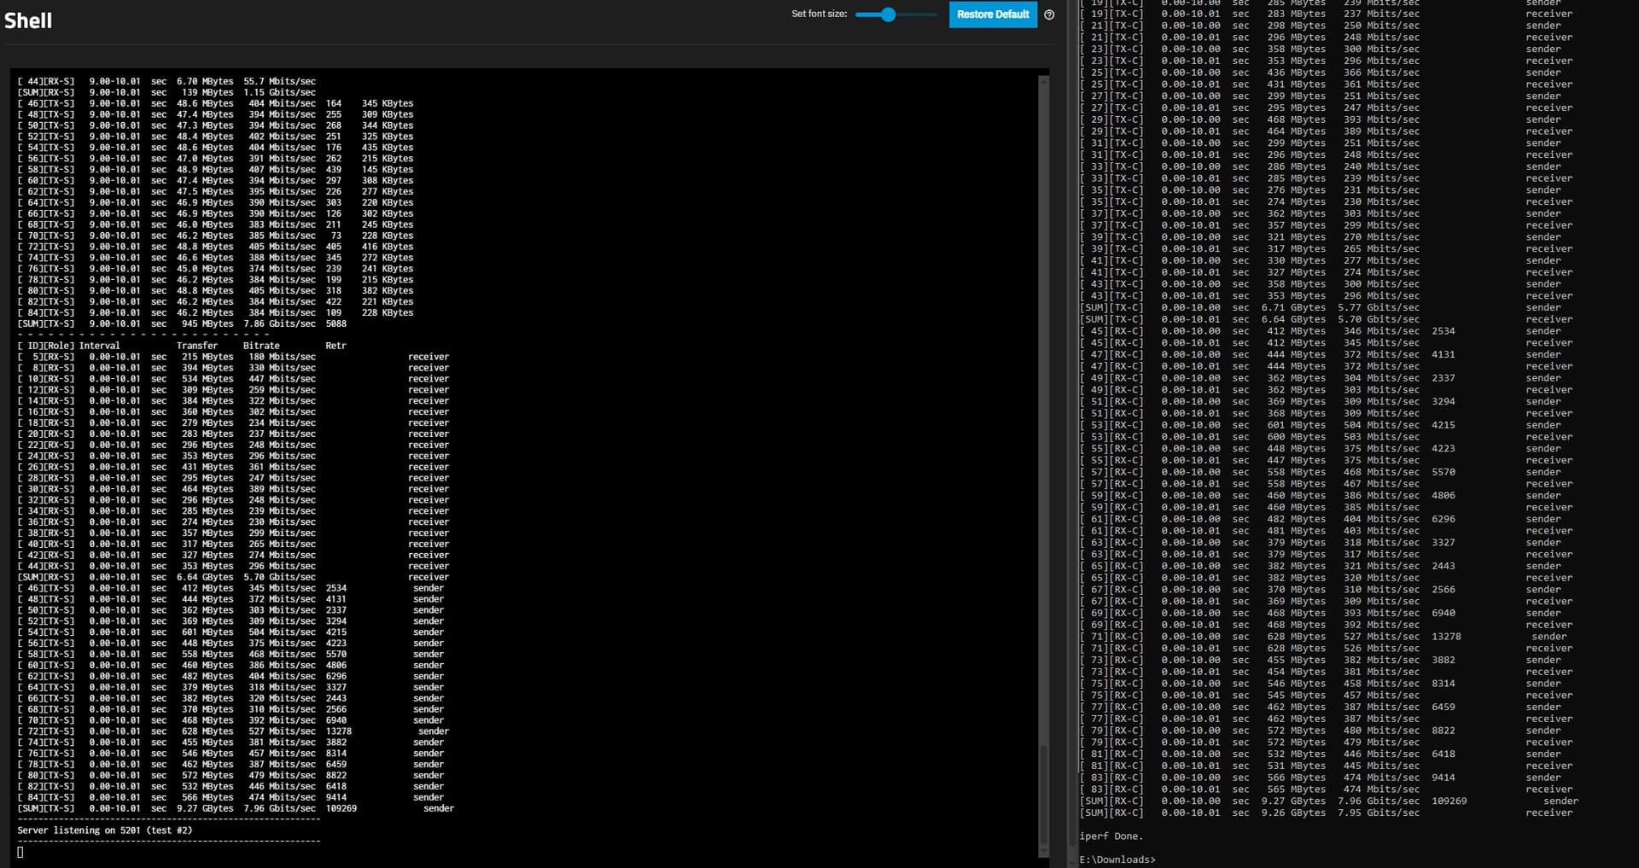This screenshot has width=1639, height=868.
Task: Click the 'Server listening on 5201' line
Action: coord(104,830)
